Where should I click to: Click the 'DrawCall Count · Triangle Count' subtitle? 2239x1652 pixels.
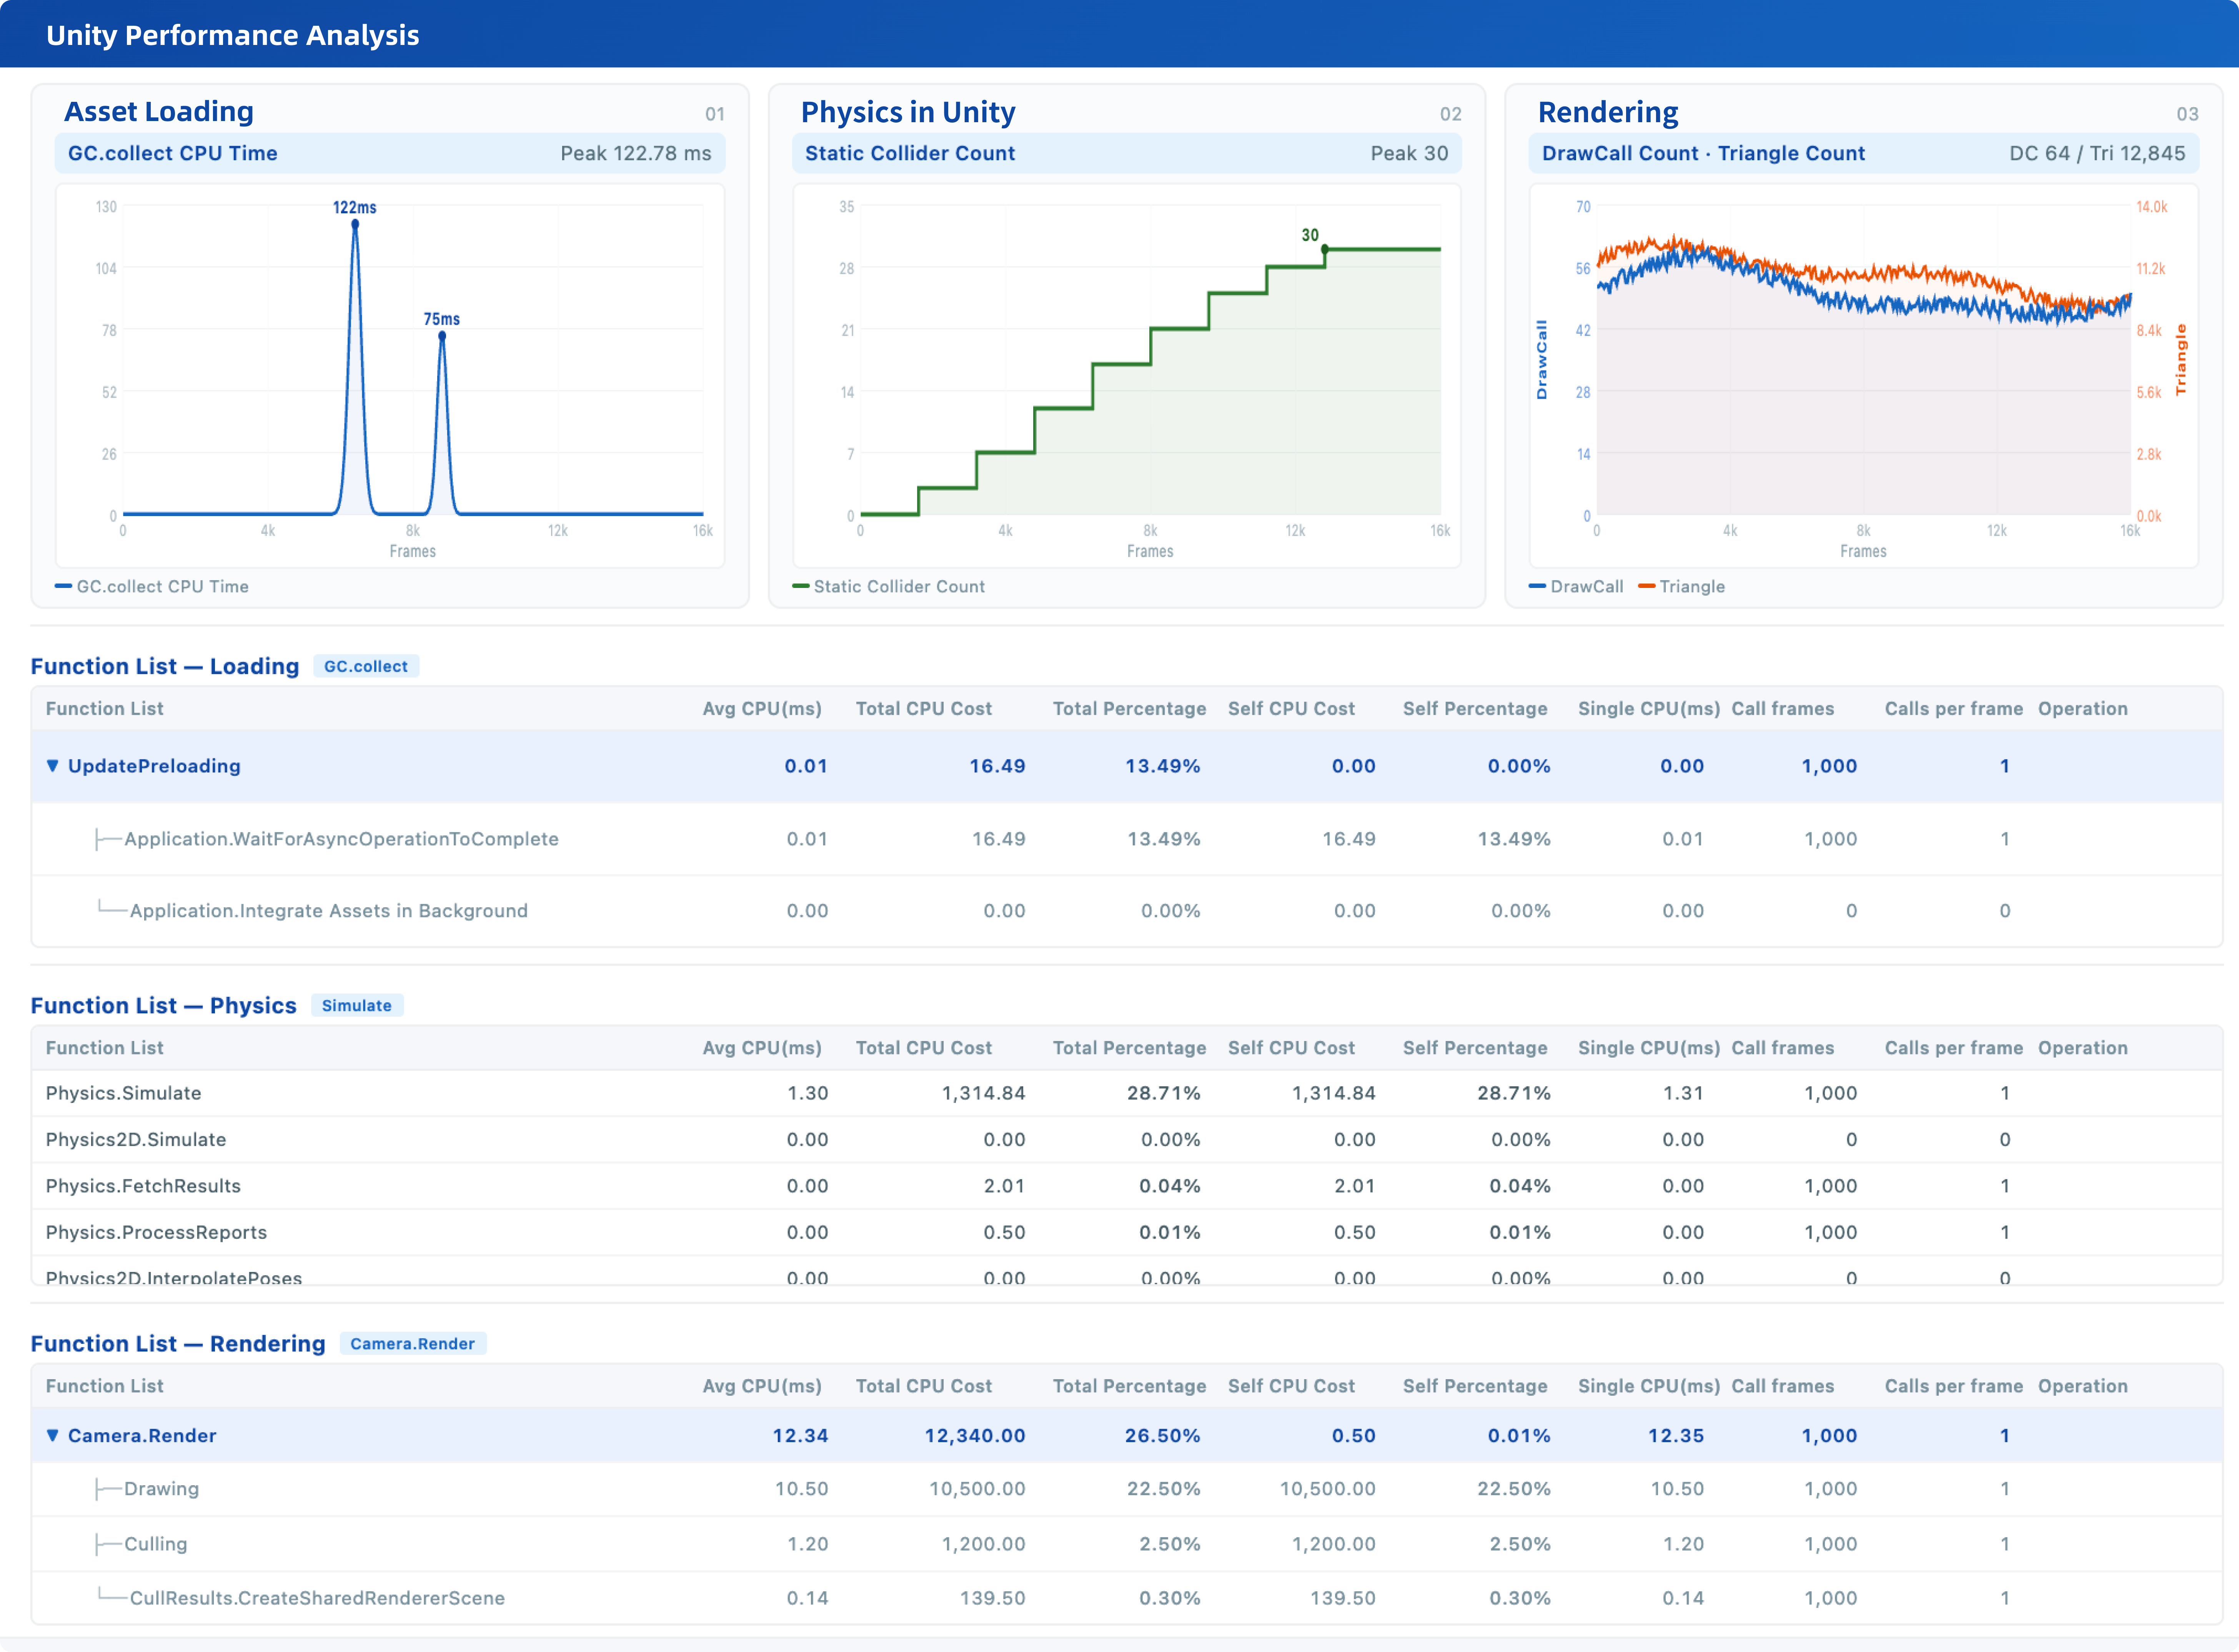(1704, 154)
